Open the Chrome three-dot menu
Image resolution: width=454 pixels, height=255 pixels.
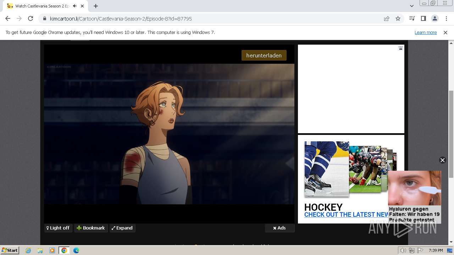[x=446, y=18]
